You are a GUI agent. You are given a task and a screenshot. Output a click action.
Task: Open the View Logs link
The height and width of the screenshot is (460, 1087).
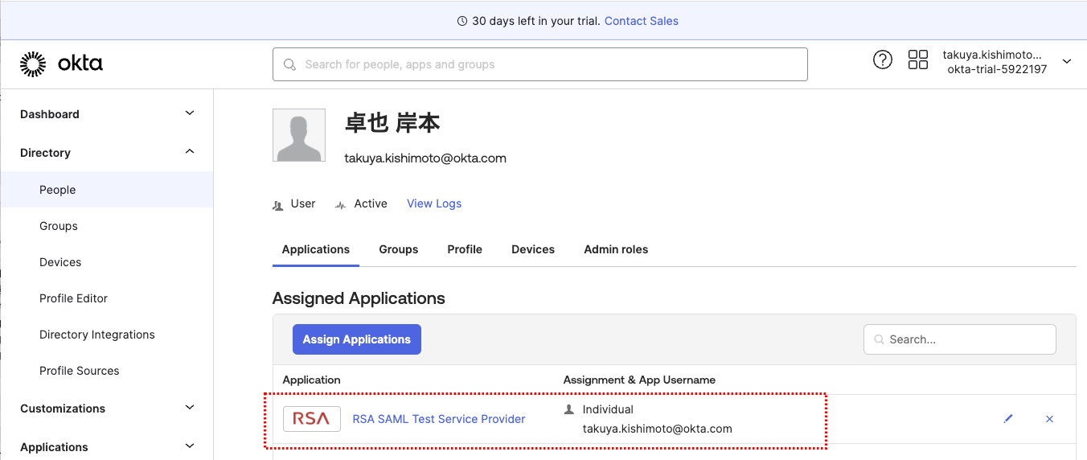pos(434,203)
